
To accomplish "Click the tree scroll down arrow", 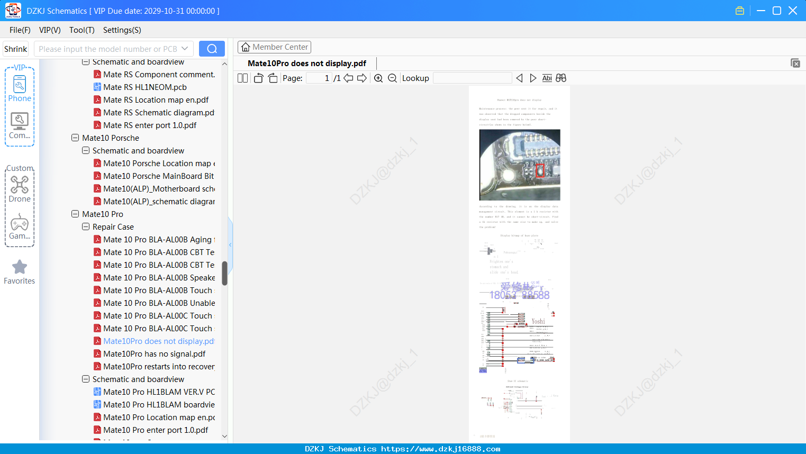I will [224, 437].
